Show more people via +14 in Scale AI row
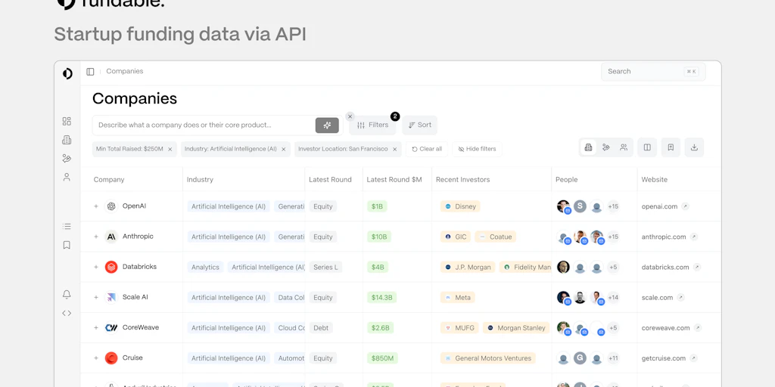This screenshot has height=387, width=775. pos(613,298)
